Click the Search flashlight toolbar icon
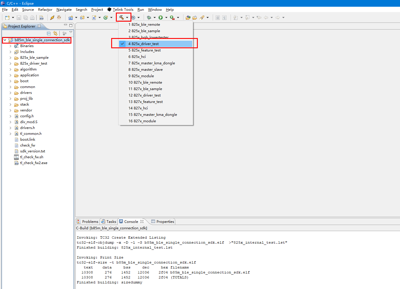 pos(202,18)
